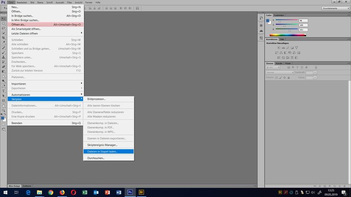
Task: Open Adobe Bridge from the taskbar
Action: coord(141,192)
